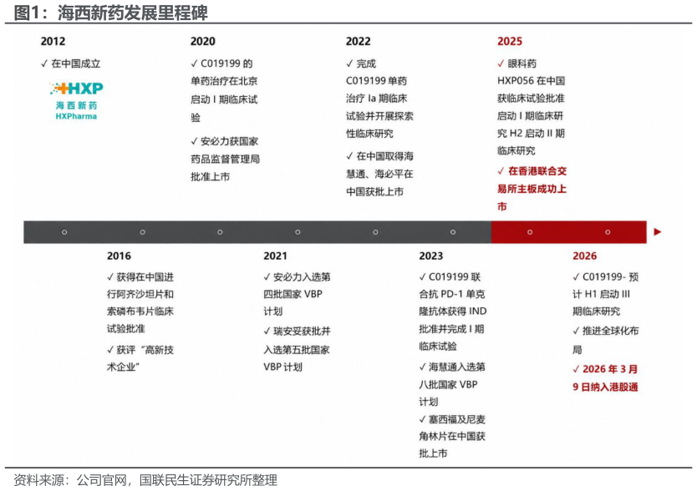
Task: Click the red text 在香港联合交
Action: click(x=537, y=171)
